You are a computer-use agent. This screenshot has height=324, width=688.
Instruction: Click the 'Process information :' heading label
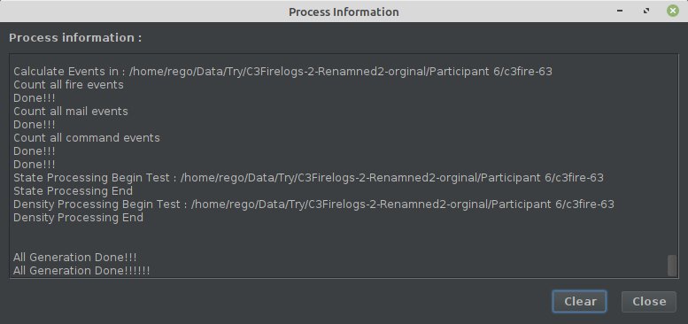tap(75, 38)
